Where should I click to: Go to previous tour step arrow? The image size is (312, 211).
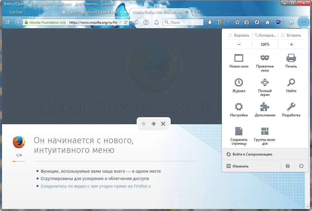coord(144,124)
